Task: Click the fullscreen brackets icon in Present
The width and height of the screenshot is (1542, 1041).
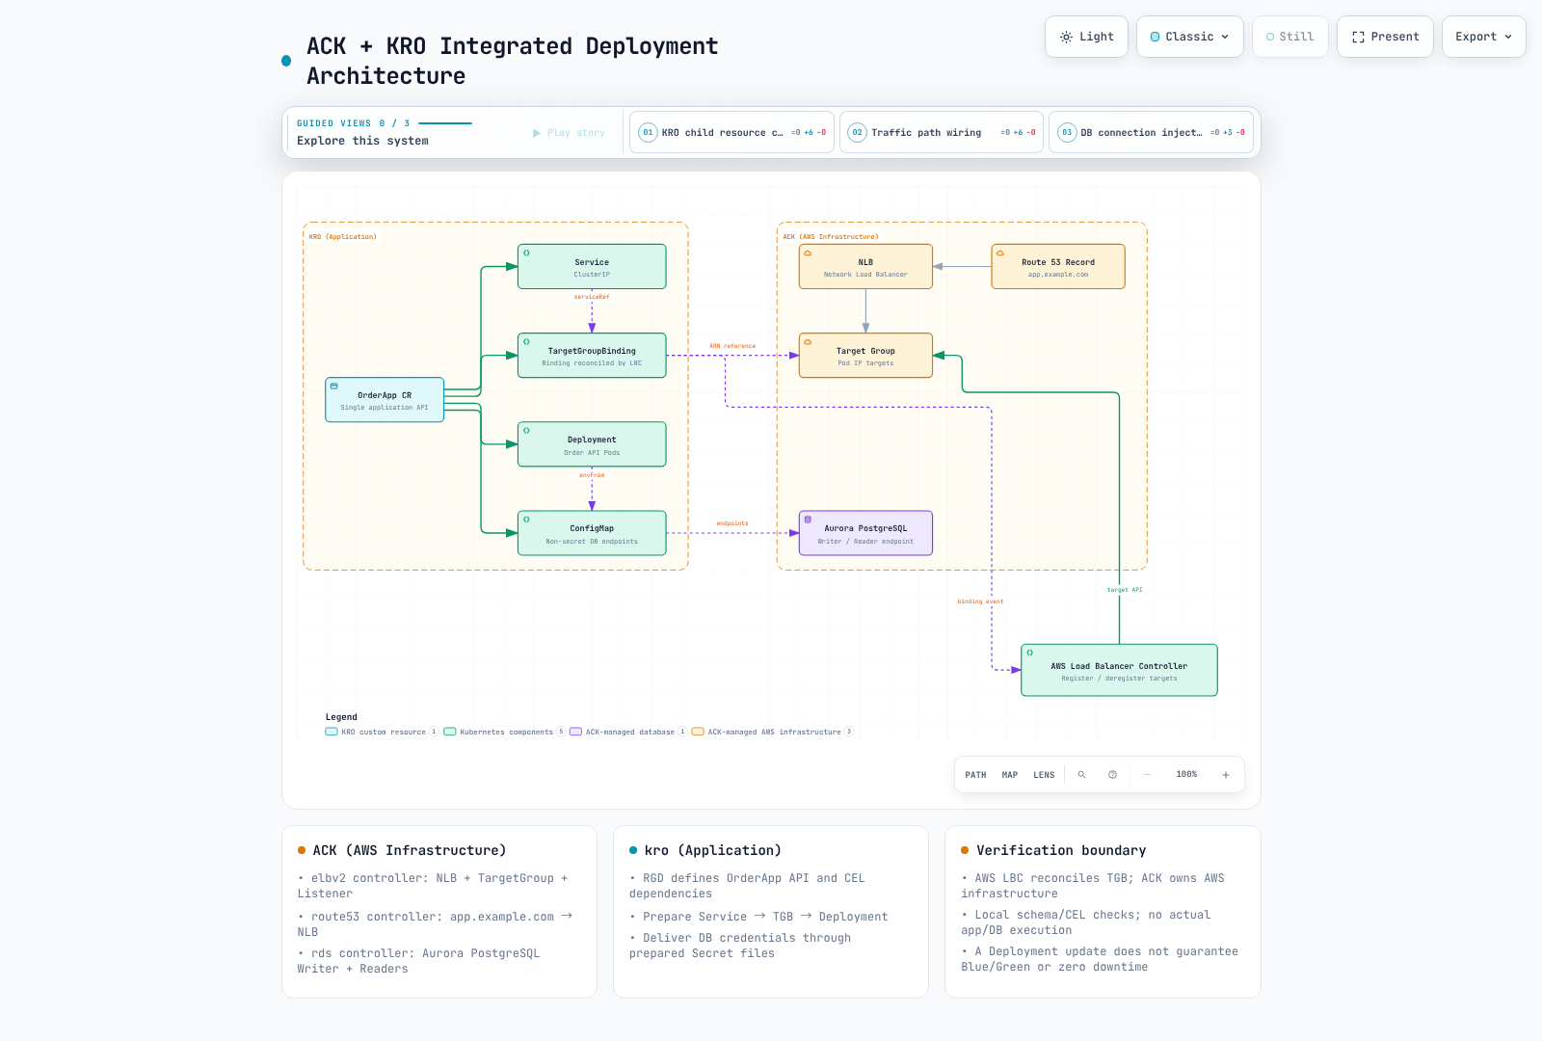Action: pyautogui.click(x=1358, y=37)
